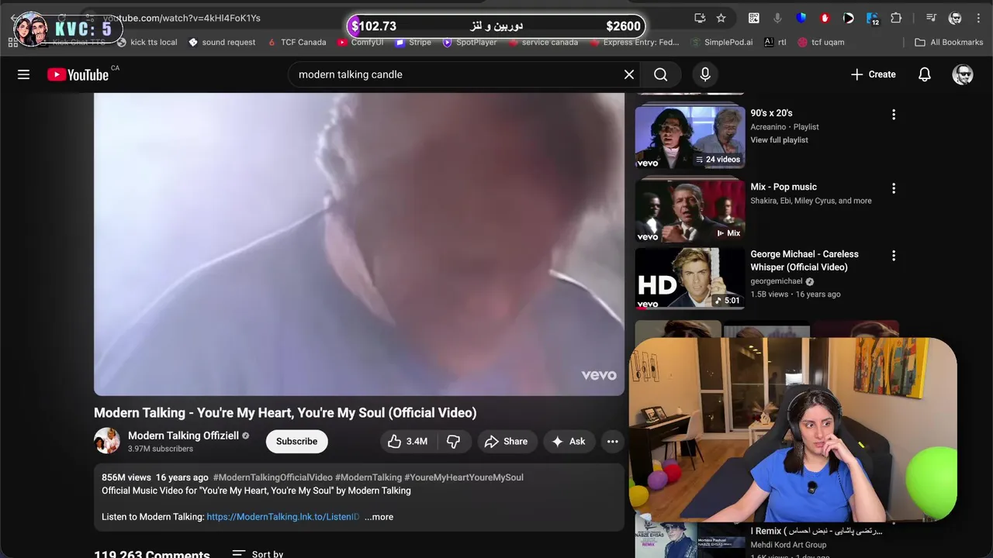Screen dimensions: 993x558
Task: Open Express Entry bookmark
Action: 634,42
